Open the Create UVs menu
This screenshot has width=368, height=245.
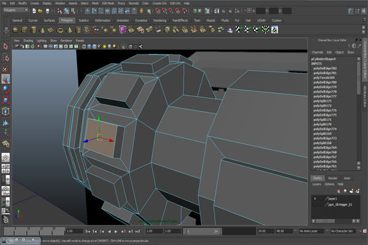pyautogui.click(x=159, y=3)
